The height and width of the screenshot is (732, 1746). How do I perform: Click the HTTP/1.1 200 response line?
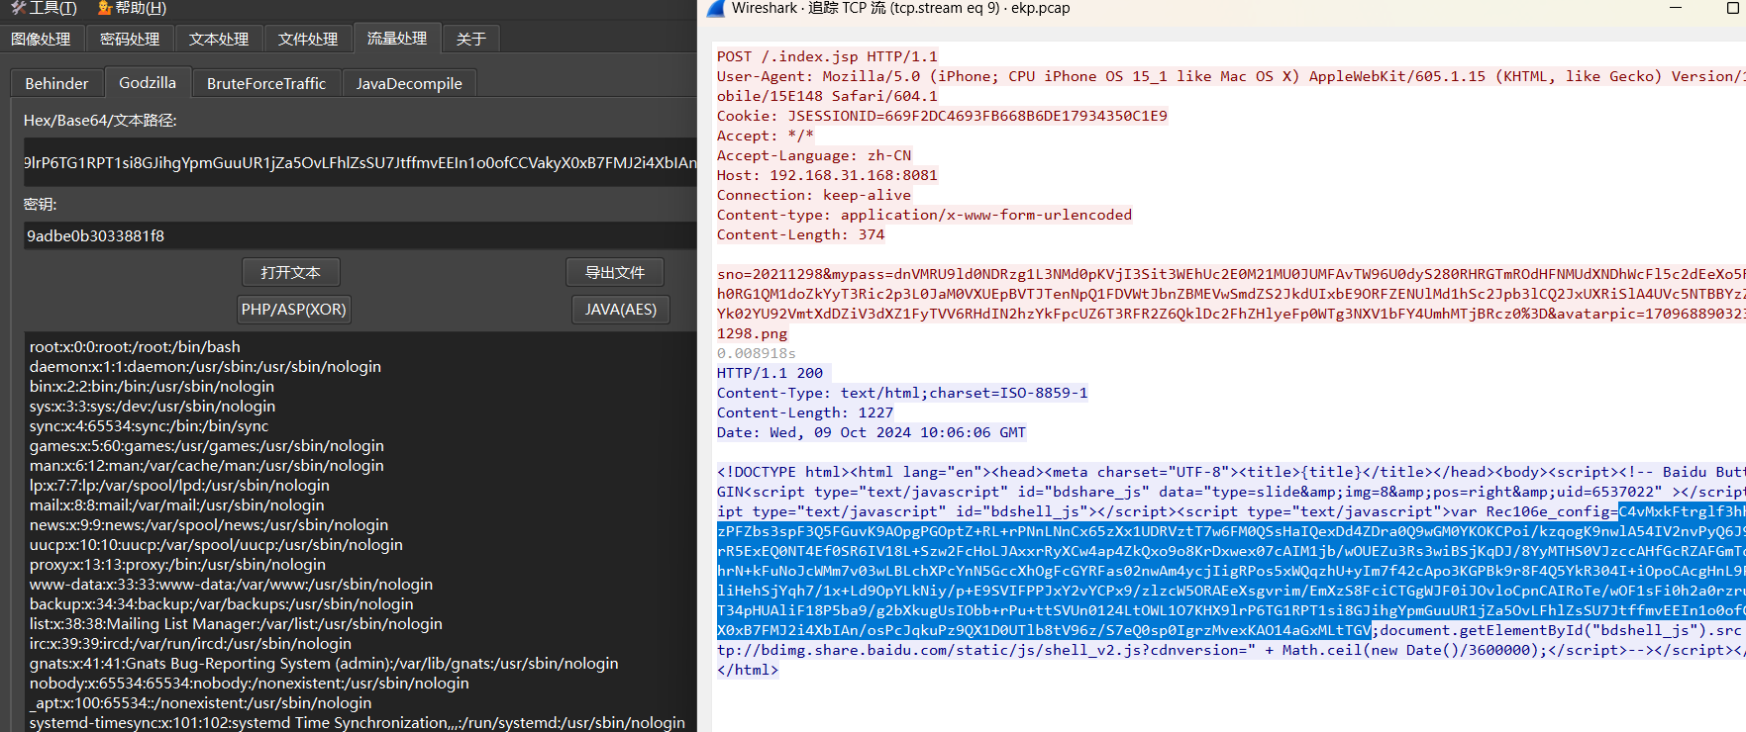tap(770, 373)
